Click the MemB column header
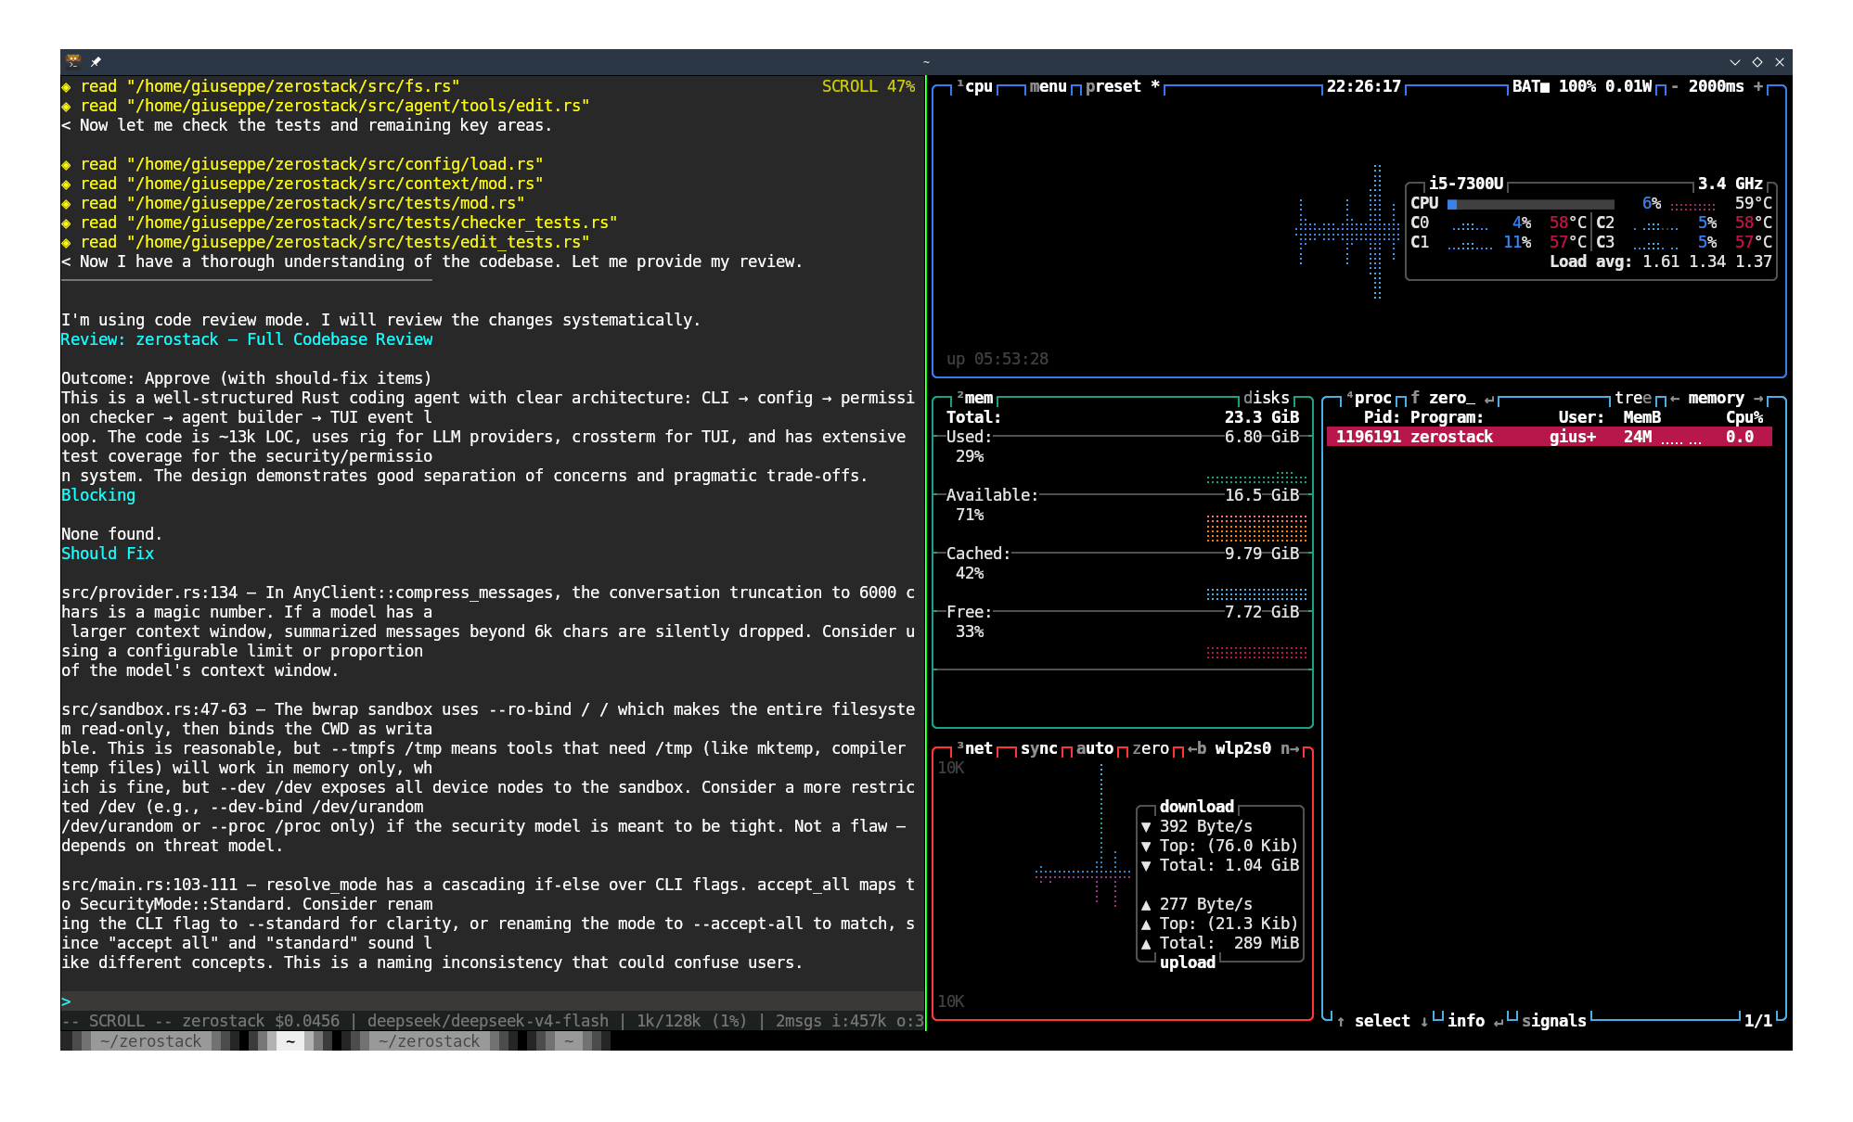Viewport: 1853px width, 1122px height. pyautogui.click(x=1641, y=417)
